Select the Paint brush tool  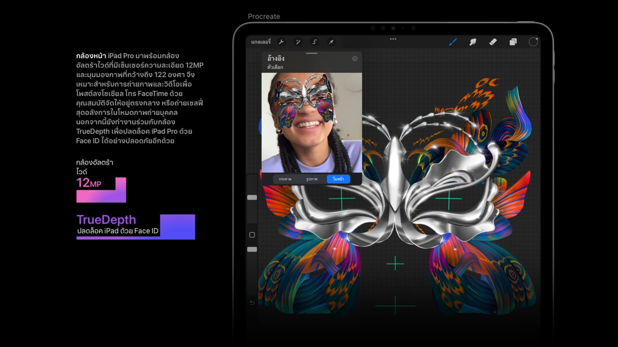[453, 42]
